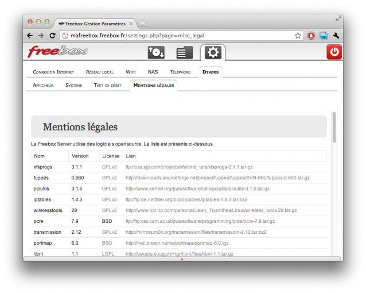Click version 0.660 in the fuppes row
Viewport: 366px width, 293px height.
[77, 178]
